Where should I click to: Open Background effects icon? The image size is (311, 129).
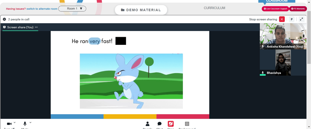tap(187, 124)
